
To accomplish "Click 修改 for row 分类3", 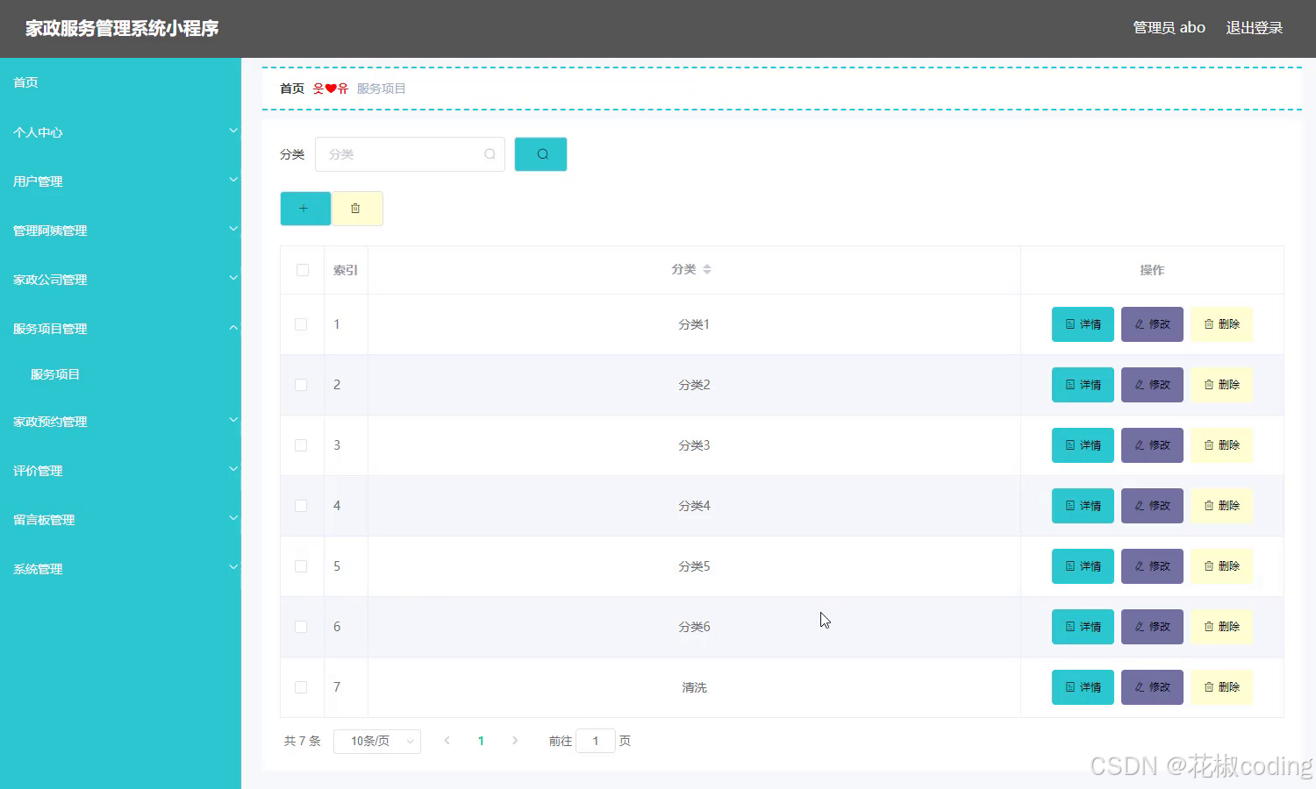I will click(x=1152, y=445).
